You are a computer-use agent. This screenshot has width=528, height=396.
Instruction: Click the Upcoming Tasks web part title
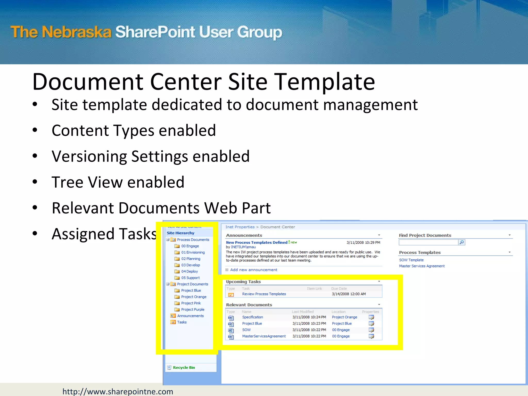[243, 282]
